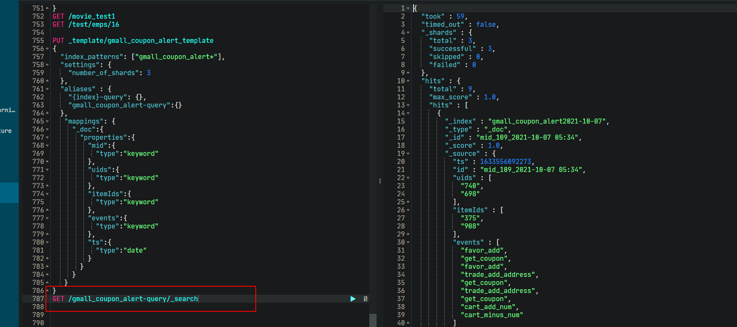737x327 pixels.
Task: Fold the "mappings" block at line 765
Action: [47, 121]
